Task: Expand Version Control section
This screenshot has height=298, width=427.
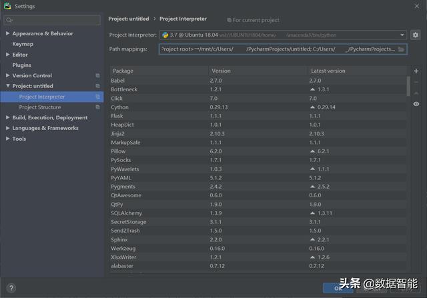Action: tap(7, 75)
